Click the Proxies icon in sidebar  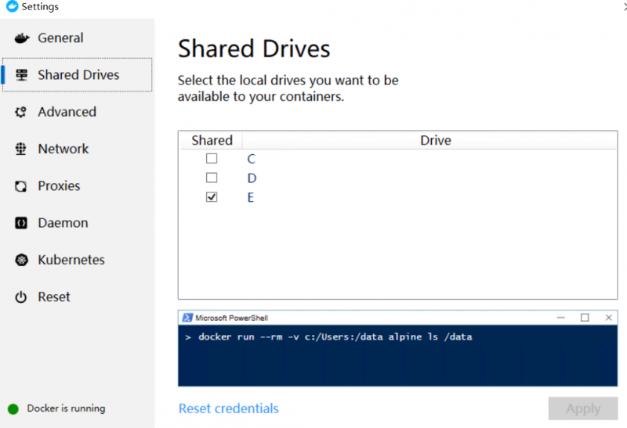pyautogui.click(x=21, y=186)
